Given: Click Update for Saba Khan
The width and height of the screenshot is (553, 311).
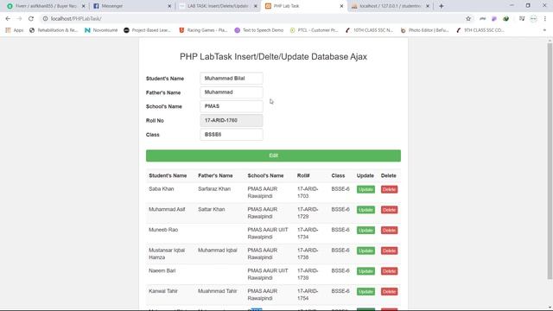Looking at the screenshot, I should pyautogui.click(x=365, y=190).
